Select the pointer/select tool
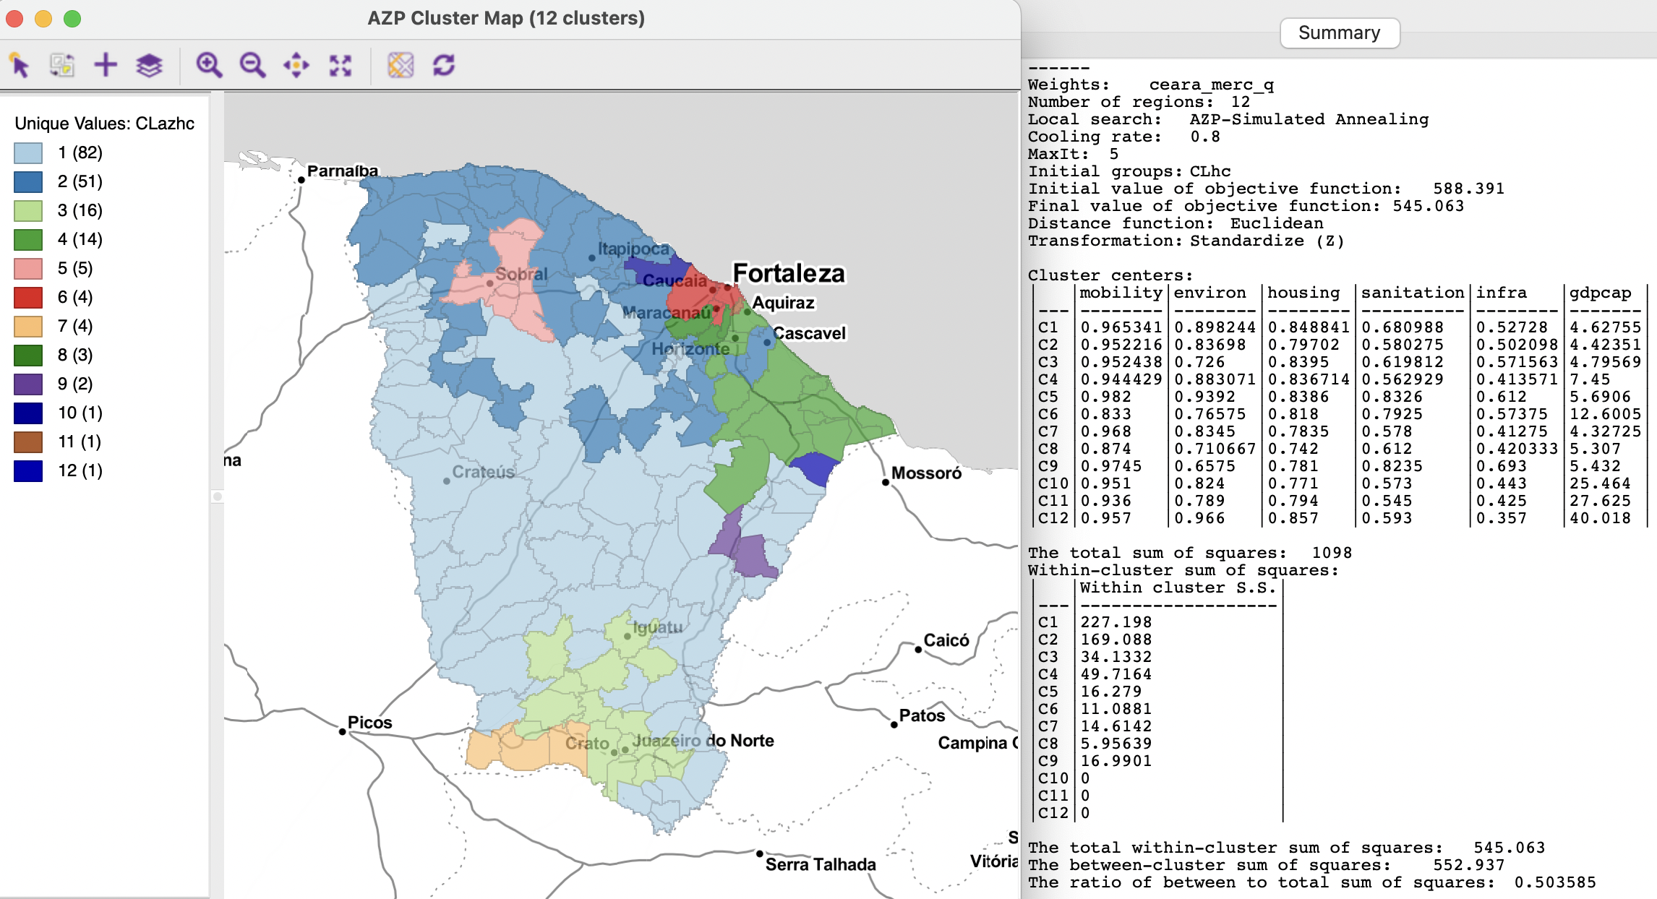The width and height of the screenshot is (1657, 899). [20, 63]
